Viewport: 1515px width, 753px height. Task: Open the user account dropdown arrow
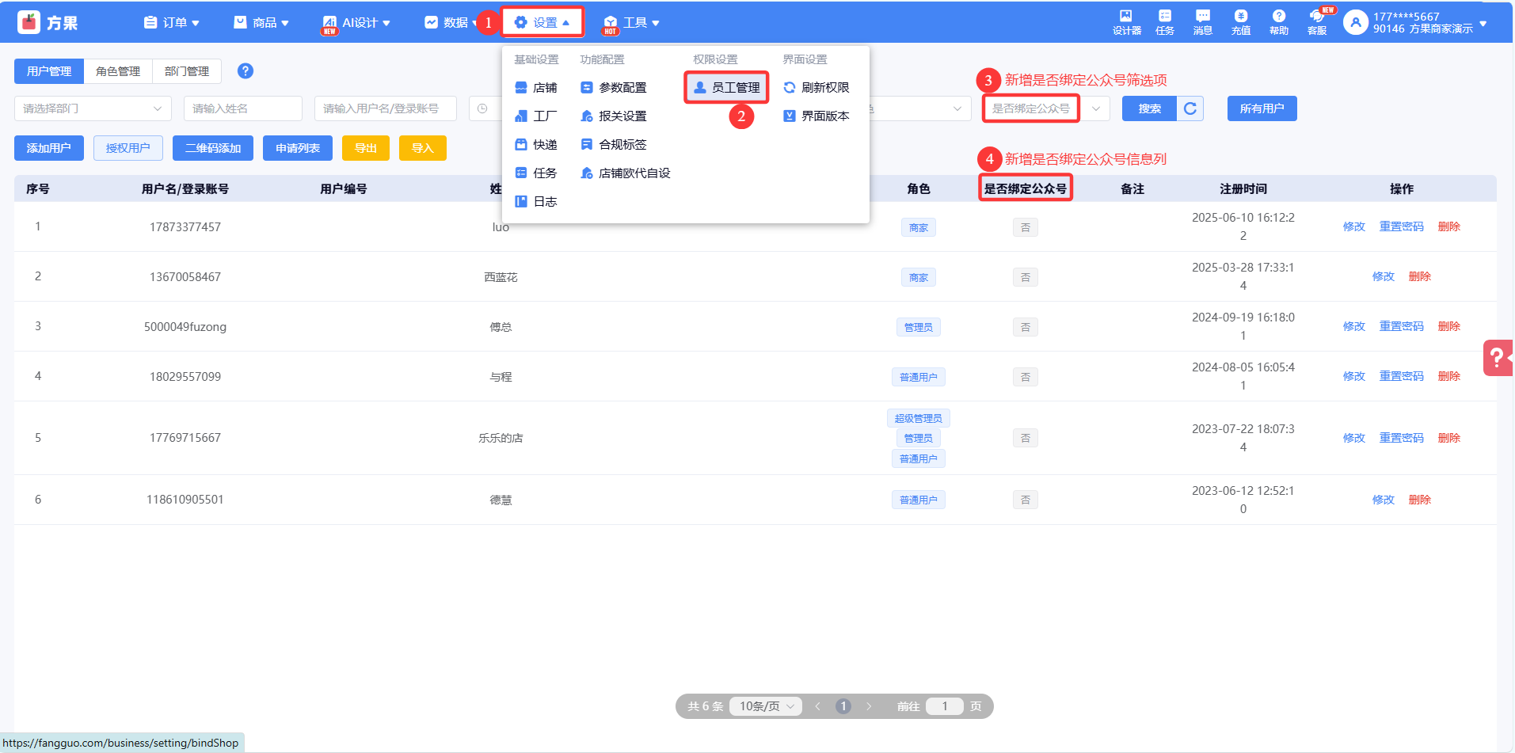tap(1483, 23)
